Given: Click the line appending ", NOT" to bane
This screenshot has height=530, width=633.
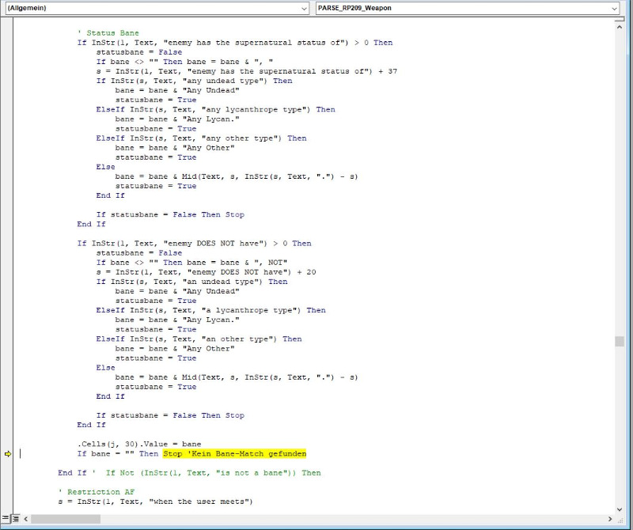Looking at the screenshot, I should 191,263.
